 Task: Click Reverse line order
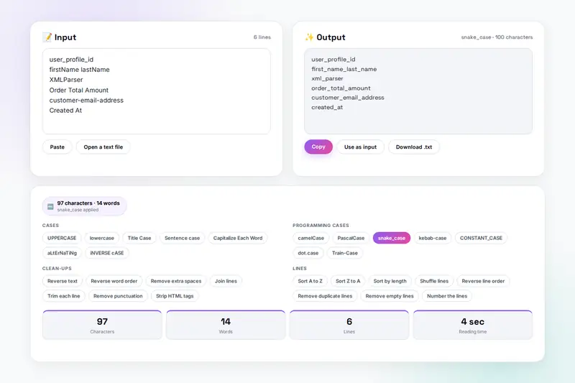(x=483, y=281)
